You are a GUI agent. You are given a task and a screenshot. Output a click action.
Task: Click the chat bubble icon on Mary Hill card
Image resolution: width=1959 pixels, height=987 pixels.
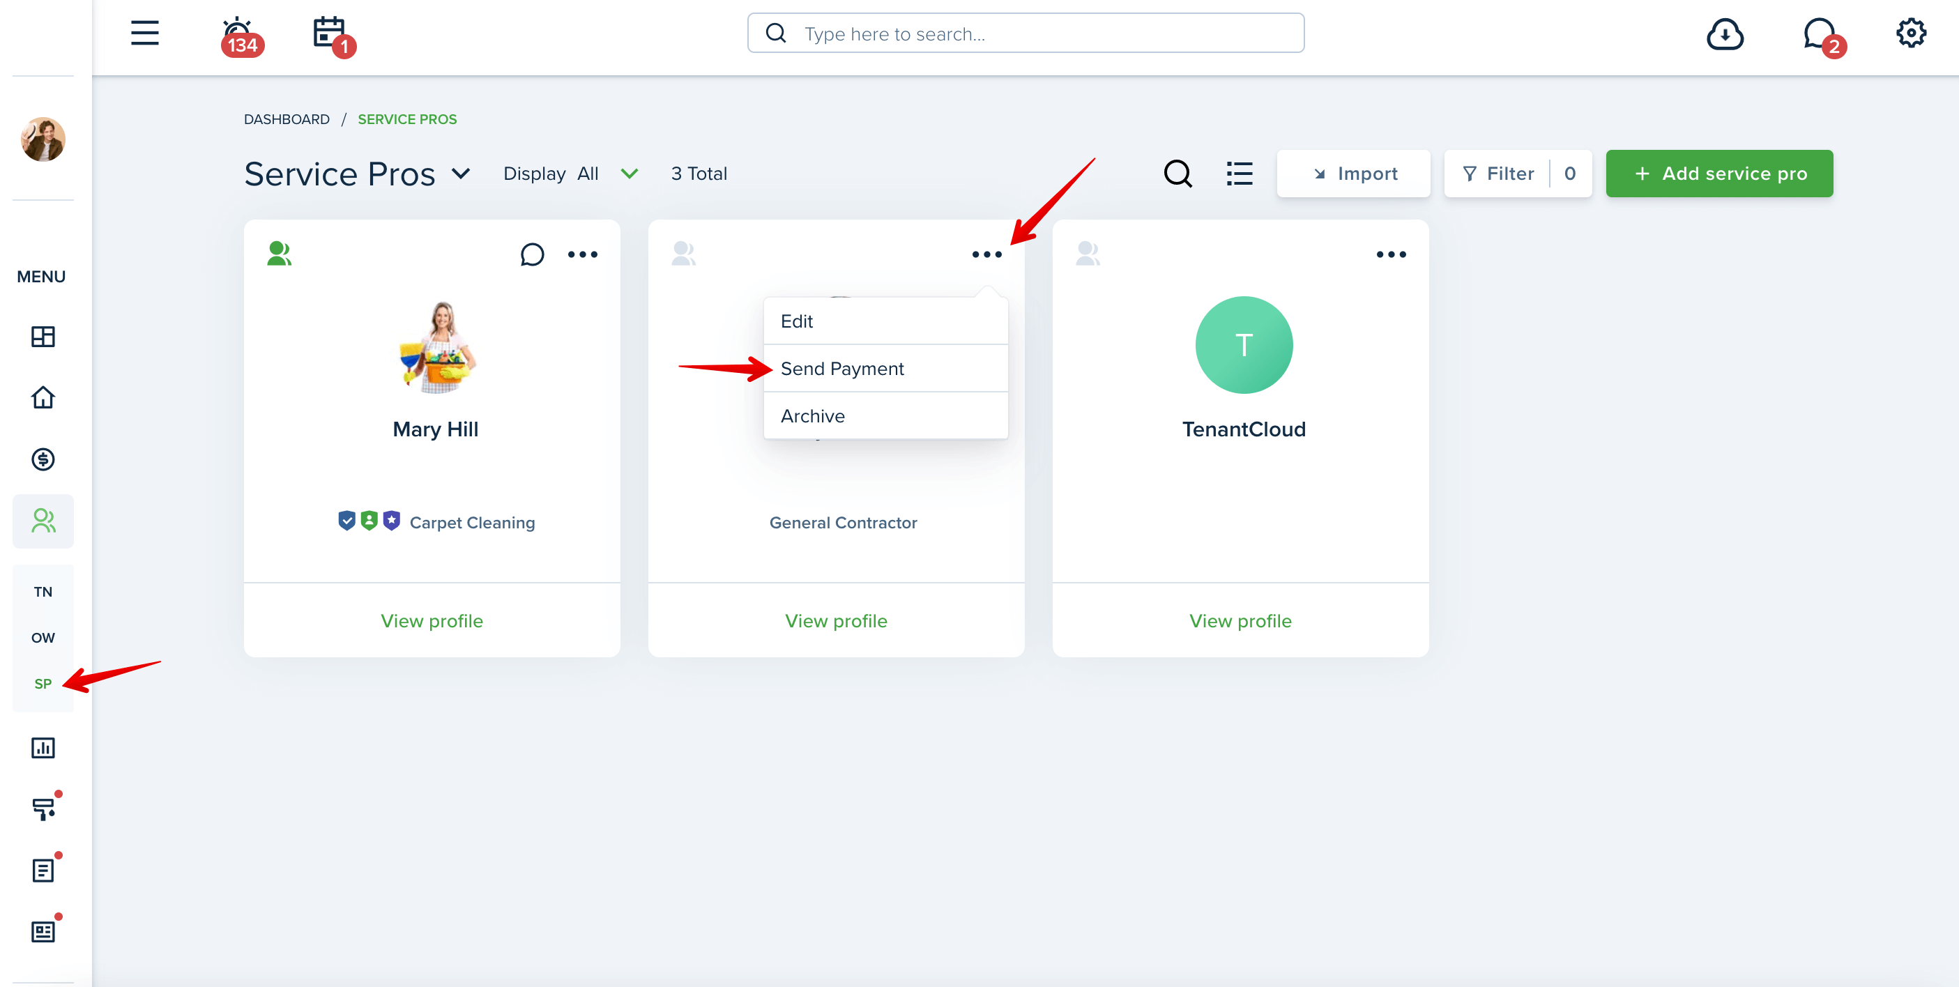(533, 254)
